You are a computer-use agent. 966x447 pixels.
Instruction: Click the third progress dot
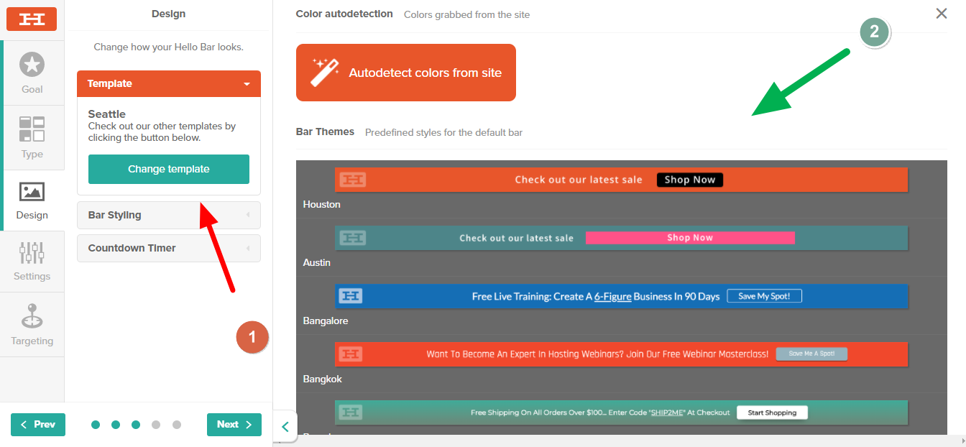tap(136, 425)
